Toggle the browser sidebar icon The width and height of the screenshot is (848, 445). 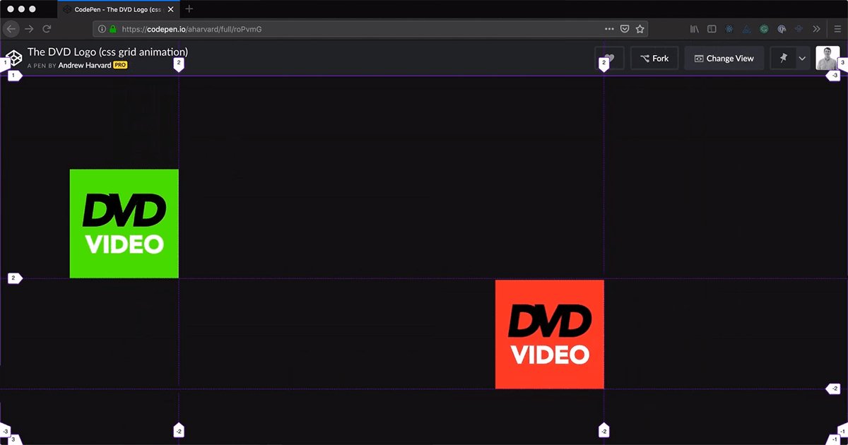[x=712, y=29]
